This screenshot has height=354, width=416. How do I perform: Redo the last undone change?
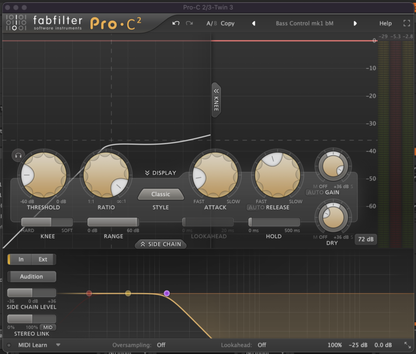(x=189, y=23)
